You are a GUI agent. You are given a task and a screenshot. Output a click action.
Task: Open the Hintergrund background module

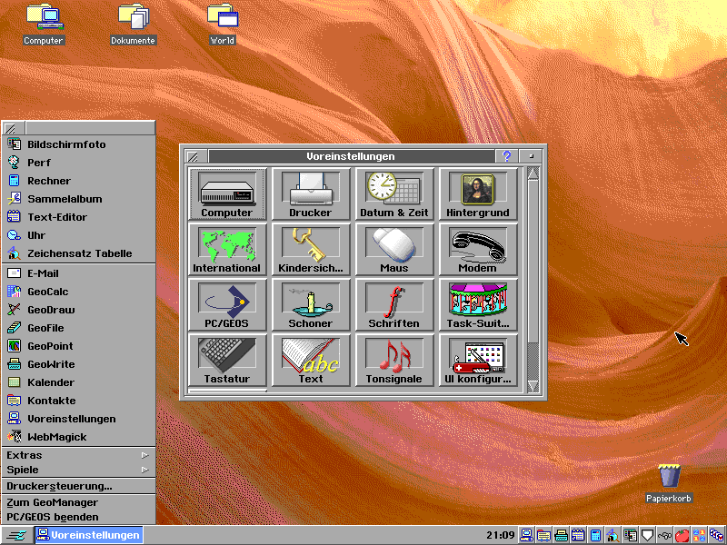click(478, 193)
